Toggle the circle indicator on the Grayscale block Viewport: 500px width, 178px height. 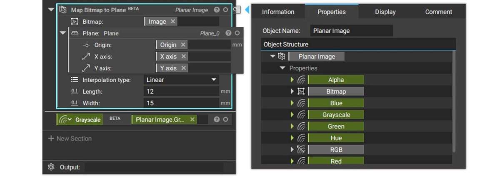coord(225,119)
